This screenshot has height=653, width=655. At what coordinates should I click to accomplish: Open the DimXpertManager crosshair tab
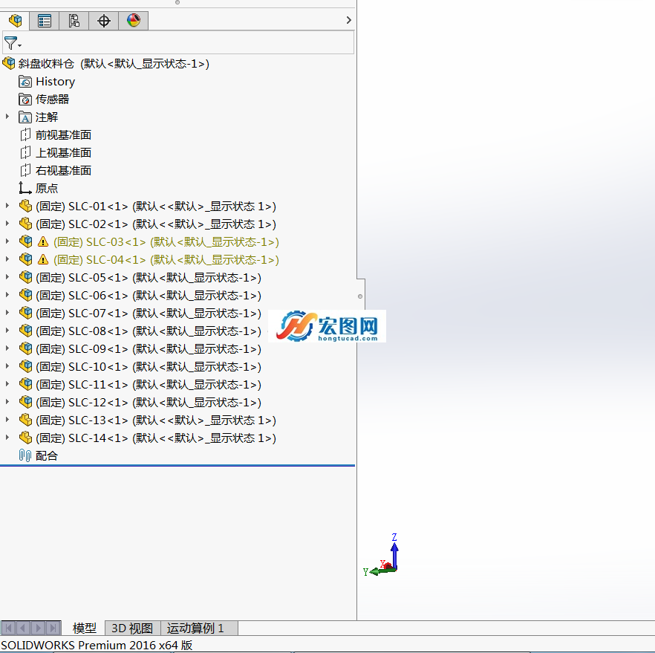[104, 21]
